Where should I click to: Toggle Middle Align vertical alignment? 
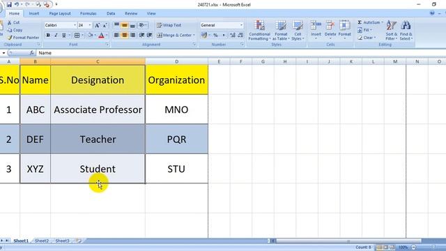pyautogui.click(x=124, y=25)
